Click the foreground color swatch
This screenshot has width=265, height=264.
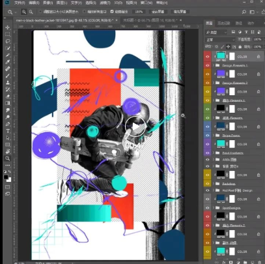(x=6, y=177)
